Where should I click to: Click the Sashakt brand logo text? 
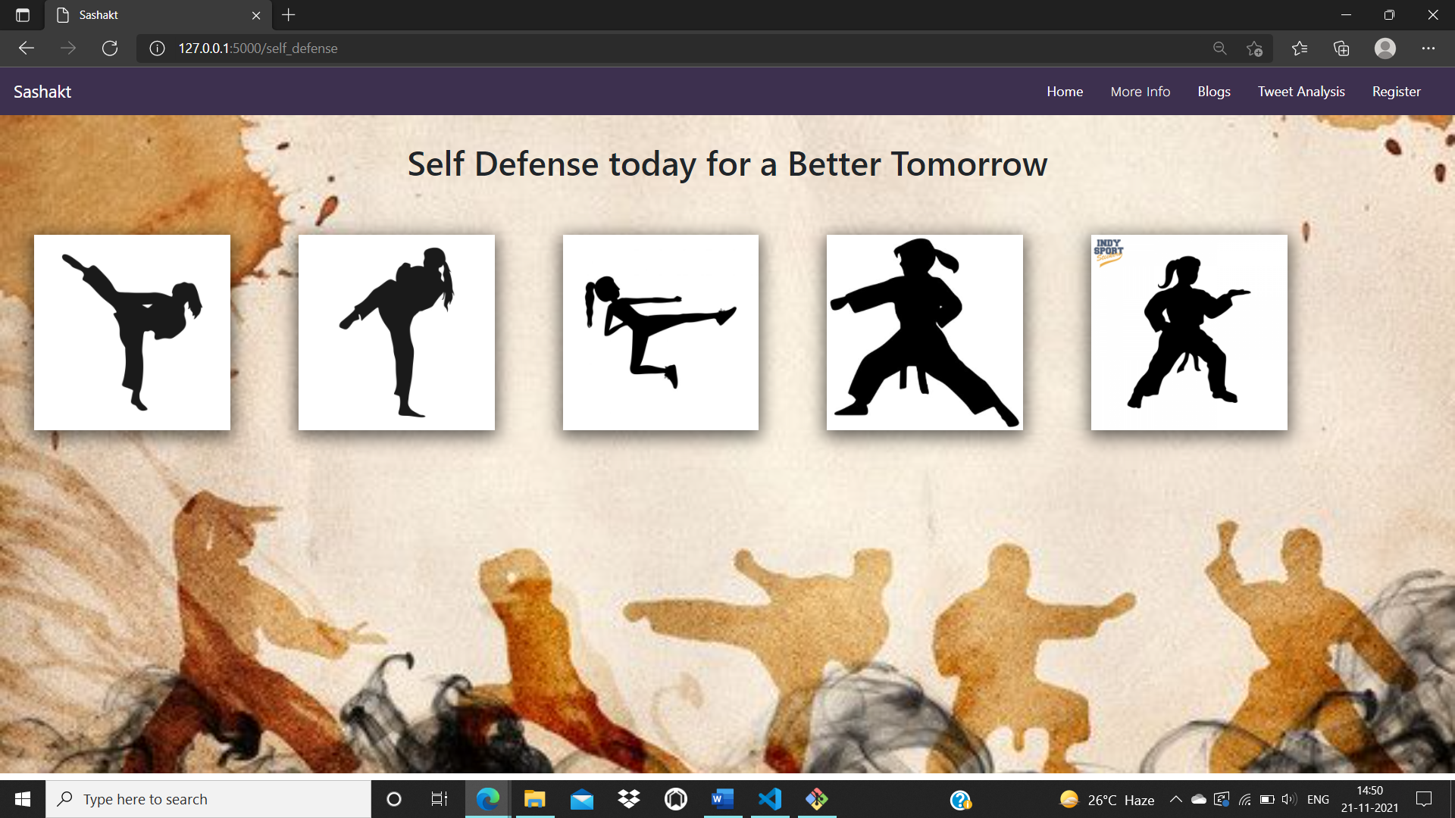click(x=42, y=92)
